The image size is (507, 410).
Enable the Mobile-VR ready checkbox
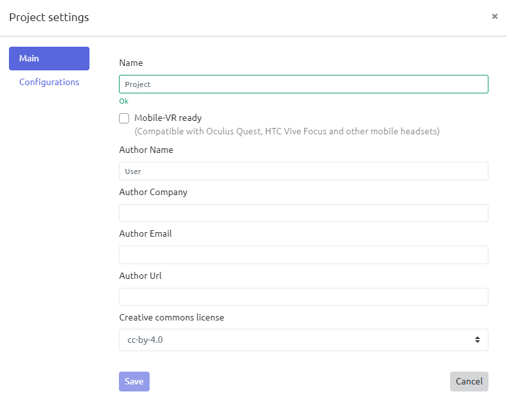(124, 118)
